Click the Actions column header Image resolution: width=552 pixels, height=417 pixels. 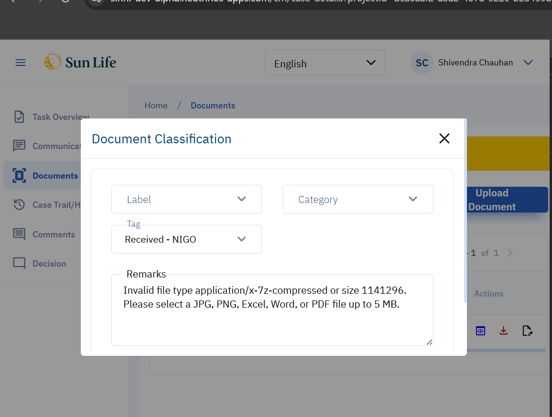point(488,294)
